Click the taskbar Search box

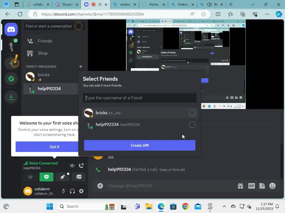87,206
